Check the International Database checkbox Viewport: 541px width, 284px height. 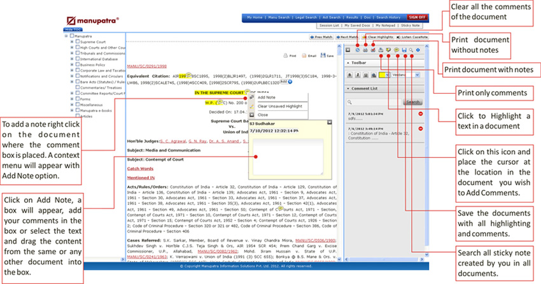78,59
